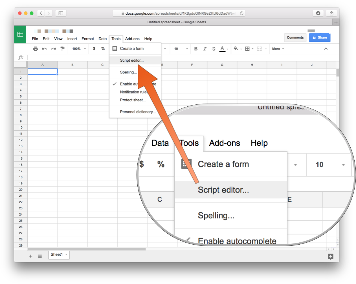Image resolution: width=356 pixels, height=284 pixels.
Task: Open the font size 10 dropdown
Action: [181, 49]
